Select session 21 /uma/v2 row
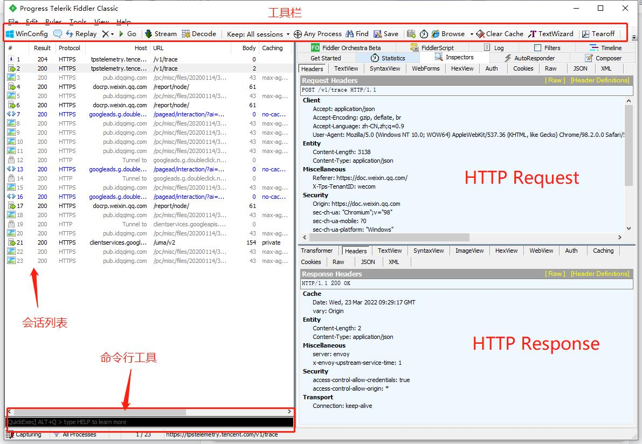The image size is (642, 444). tap(149, 242)
